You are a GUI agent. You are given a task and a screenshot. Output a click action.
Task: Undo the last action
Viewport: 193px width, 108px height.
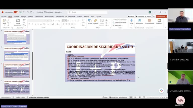pyautogui.click(x=24, y=12)
